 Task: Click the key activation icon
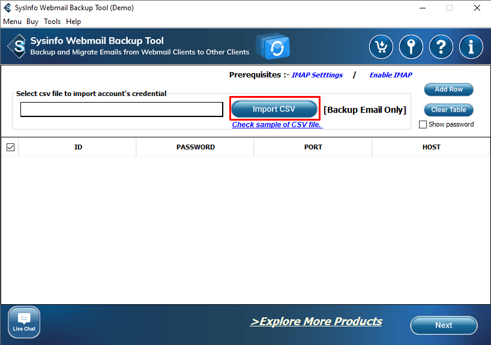pyautogui.click(x=411, y=47)
